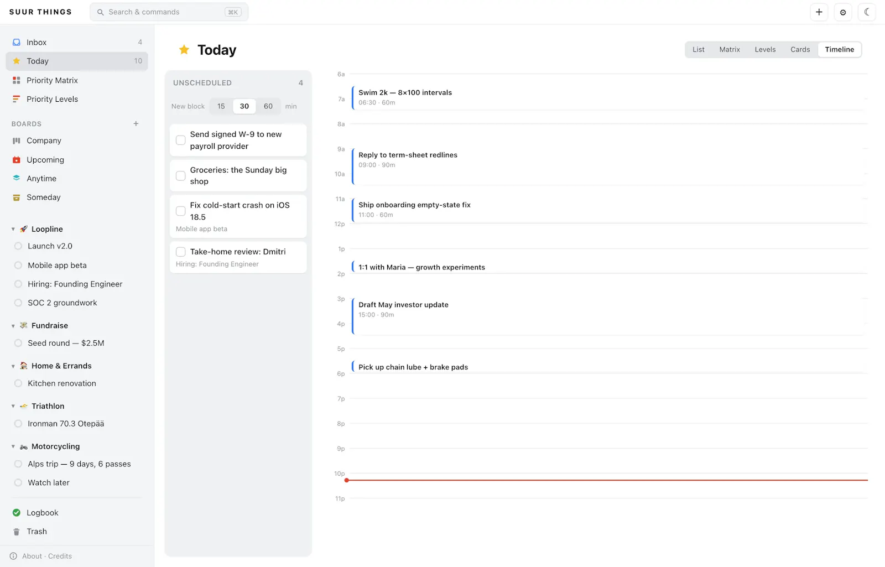Click the Home & Errands house icon
The image size is (885, 567).
coord(24,366)
